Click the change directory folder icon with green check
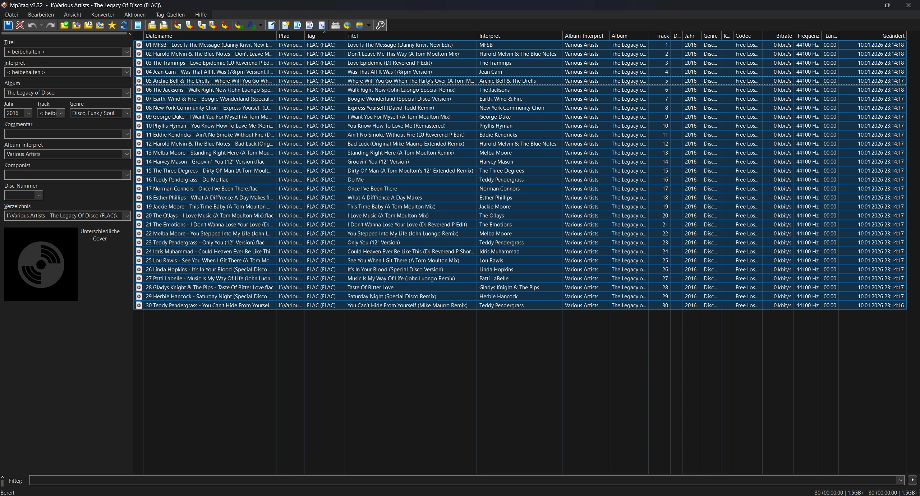Image resolution: width=920 pixels, height=496 pixels. (64, 25)
